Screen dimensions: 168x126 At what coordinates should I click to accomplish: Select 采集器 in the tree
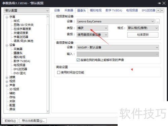[x=18, y=49]
